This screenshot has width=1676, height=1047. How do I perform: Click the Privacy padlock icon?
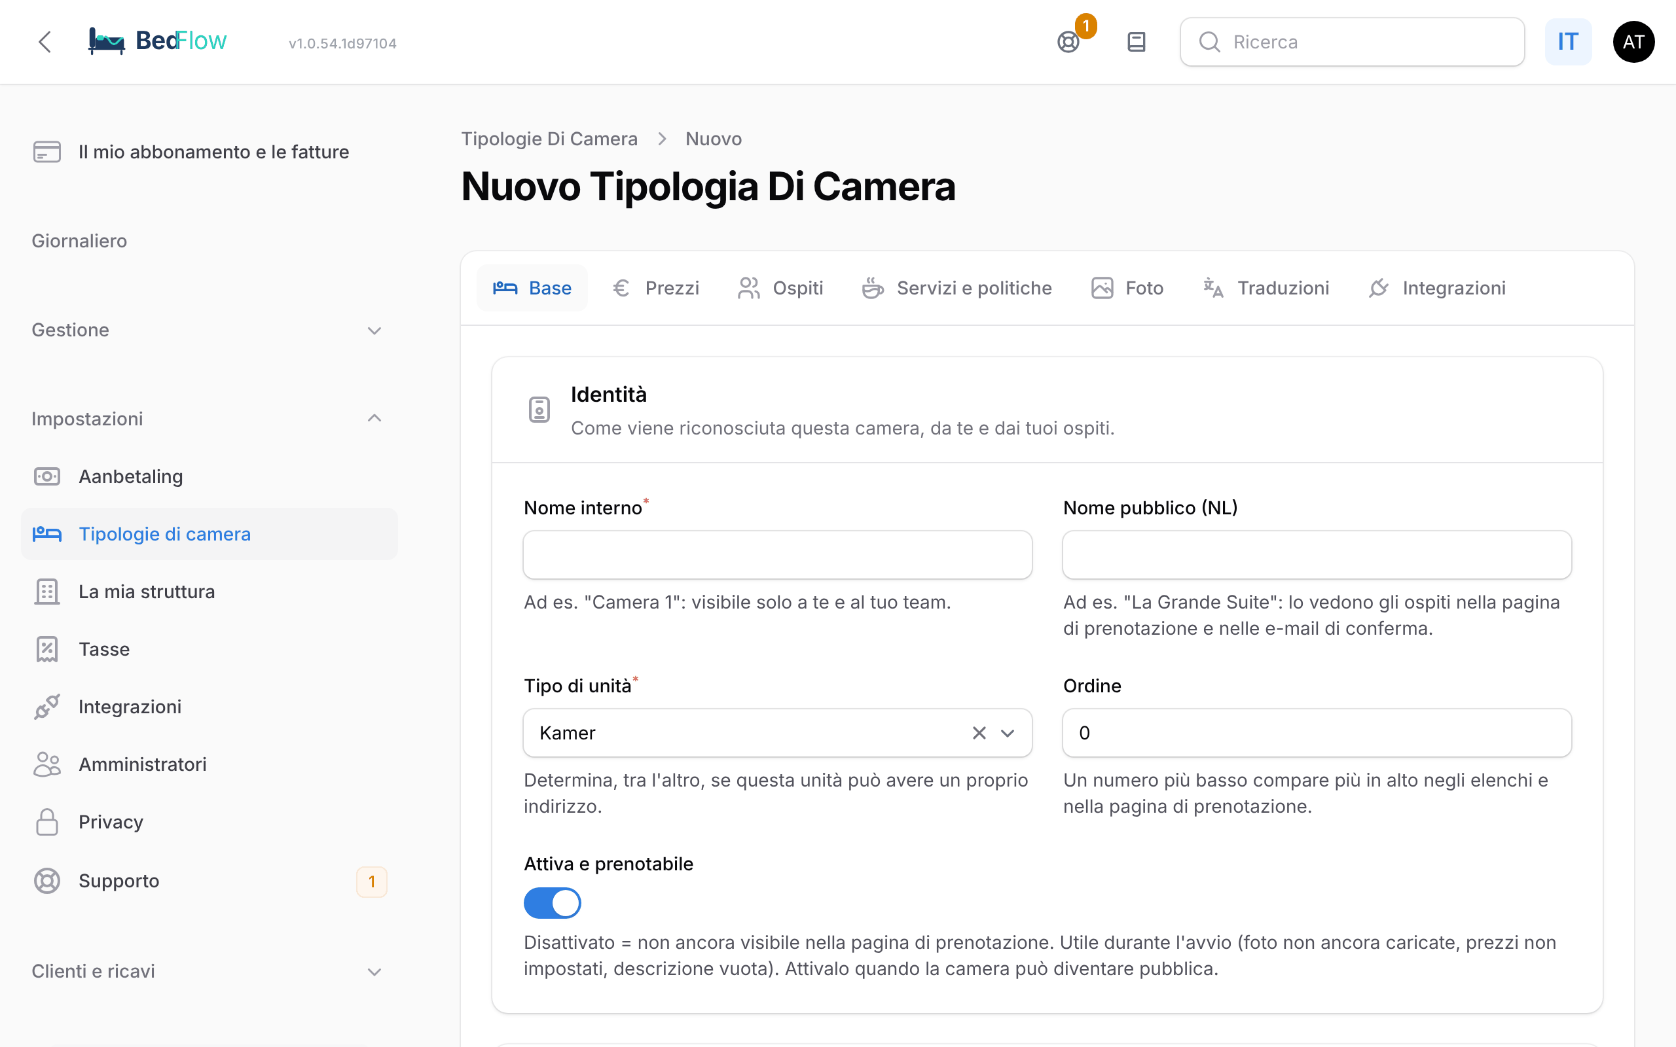pyautogui.click(x=47, y=822)
